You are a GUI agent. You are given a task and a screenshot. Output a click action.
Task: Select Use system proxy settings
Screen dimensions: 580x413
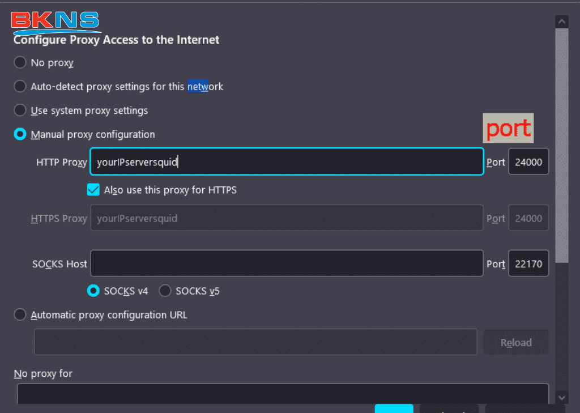[20, 110]
